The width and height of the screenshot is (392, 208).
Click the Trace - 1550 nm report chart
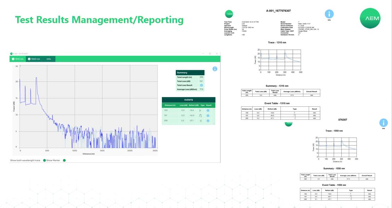pos(336,148)
